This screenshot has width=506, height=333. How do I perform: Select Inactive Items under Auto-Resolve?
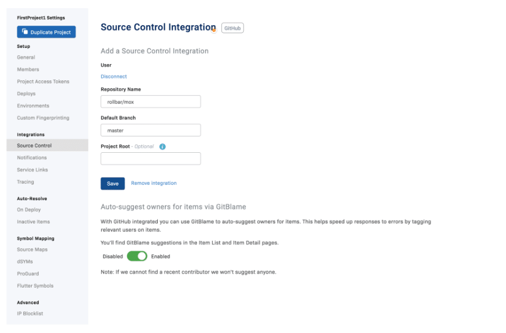coord(33,222)
